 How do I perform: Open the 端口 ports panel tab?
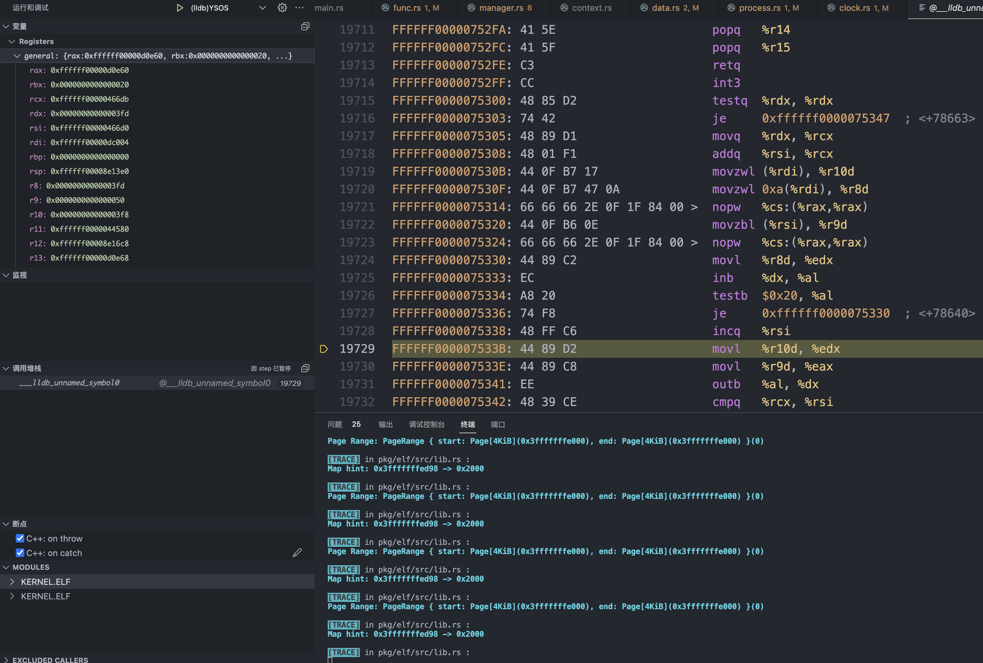498,424
